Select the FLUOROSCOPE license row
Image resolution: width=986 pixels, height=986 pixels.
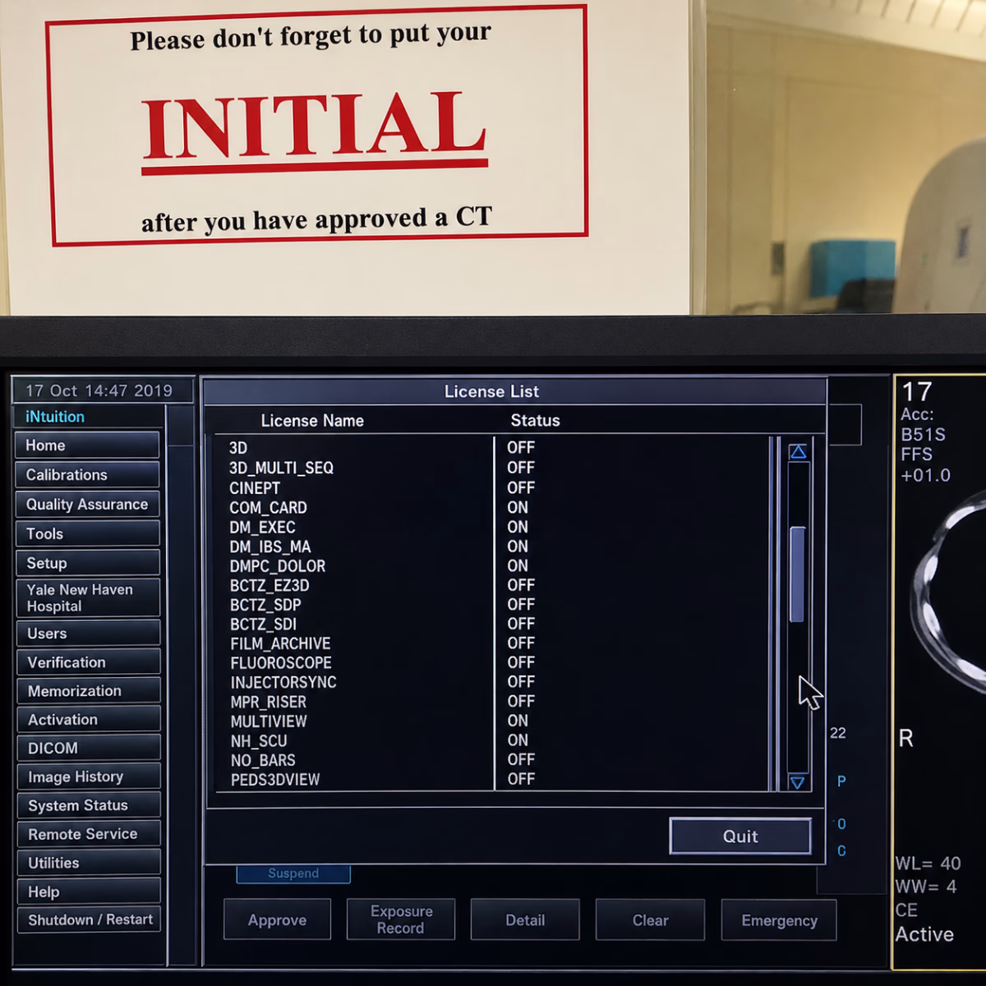pos(493,662)
